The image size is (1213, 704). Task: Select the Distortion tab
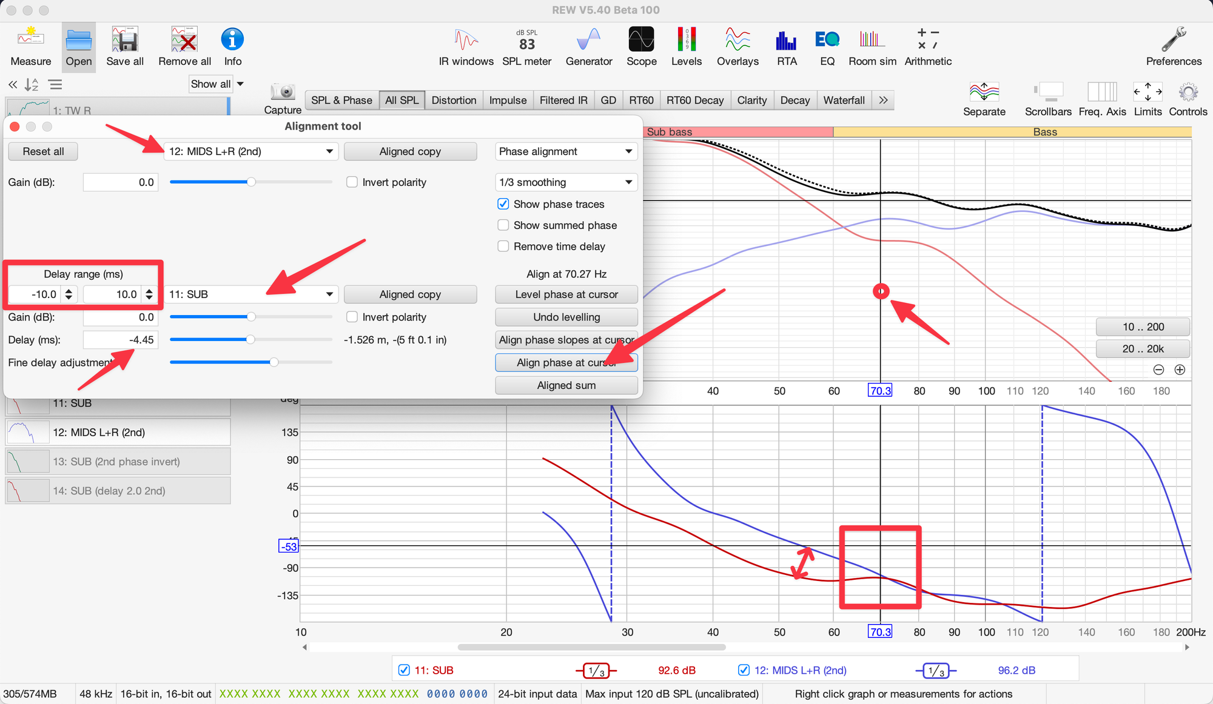pos(454,101)
